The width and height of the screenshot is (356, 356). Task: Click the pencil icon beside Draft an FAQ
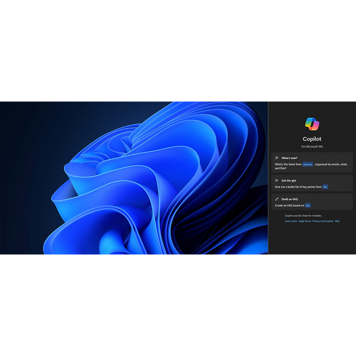(277, 199)
